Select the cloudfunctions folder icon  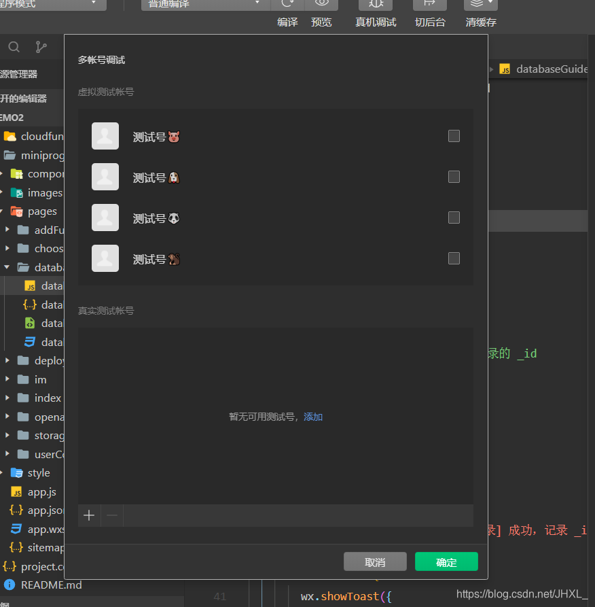click(10, 136)
